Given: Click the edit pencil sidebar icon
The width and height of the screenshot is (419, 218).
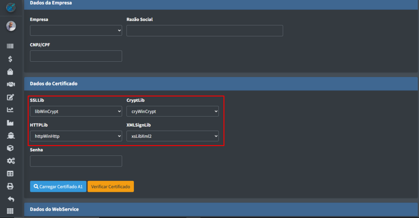Looking at the screenshot, I should coord(10,97).
